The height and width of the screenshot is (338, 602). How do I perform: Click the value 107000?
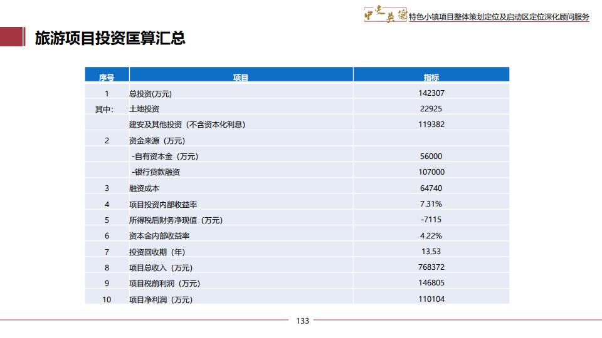coord(431,172)
